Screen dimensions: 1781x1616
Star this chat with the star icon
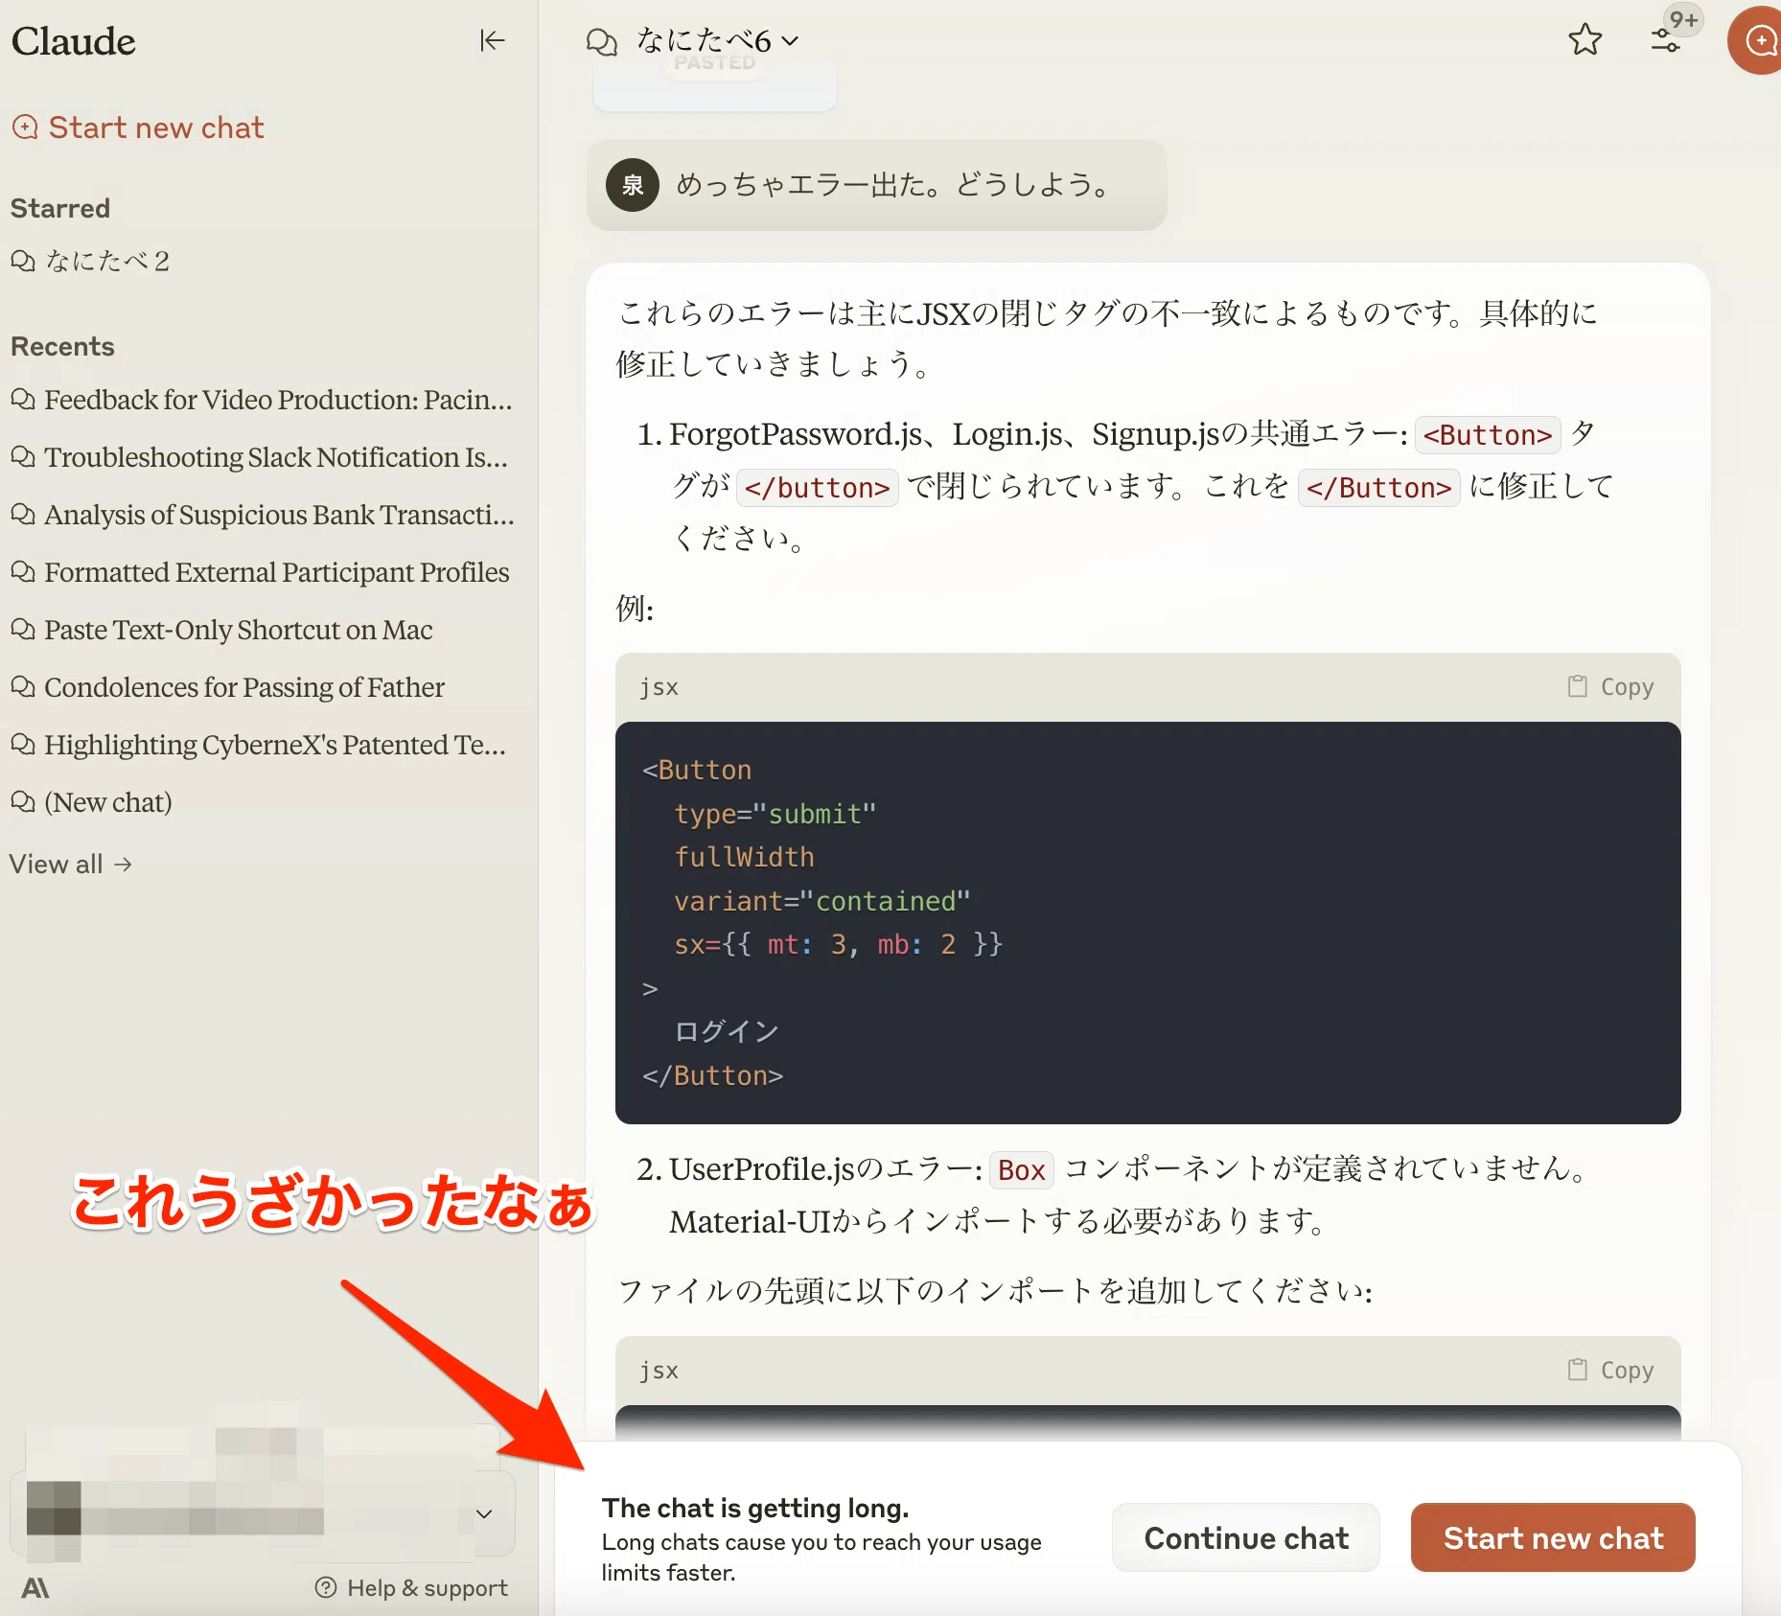pos(1584,40)
